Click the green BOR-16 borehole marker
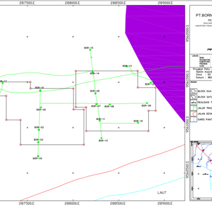 point(138,123)
